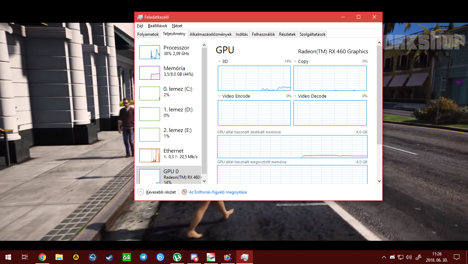Open the pen workspace tray icon
The image size is (468, 264).
click(x=419, y=257)
